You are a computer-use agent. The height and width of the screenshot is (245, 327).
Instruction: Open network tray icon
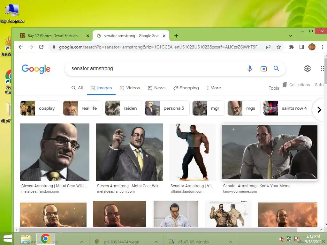click(289, 239)
